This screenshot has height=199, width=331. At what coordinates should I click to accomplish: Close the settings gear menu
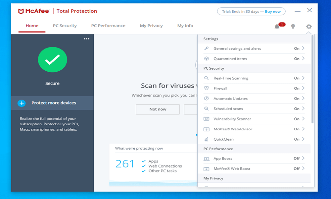pos(309,27)
